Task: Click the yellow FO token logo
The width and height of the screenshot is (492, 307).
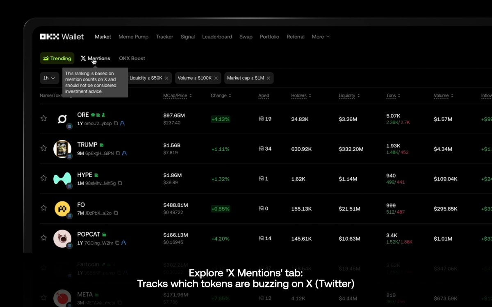Action: (x=62, y=209)
